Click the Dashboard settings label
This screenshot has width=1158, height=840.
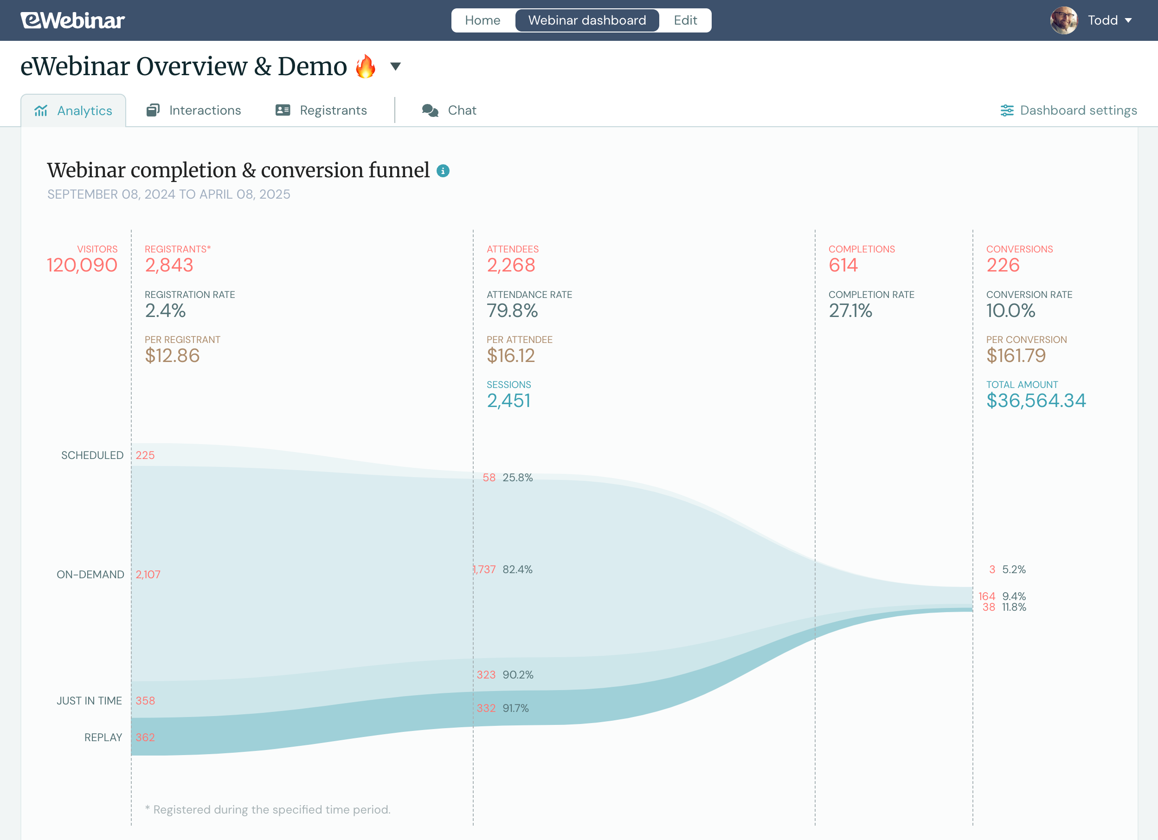coord(1078,110)
